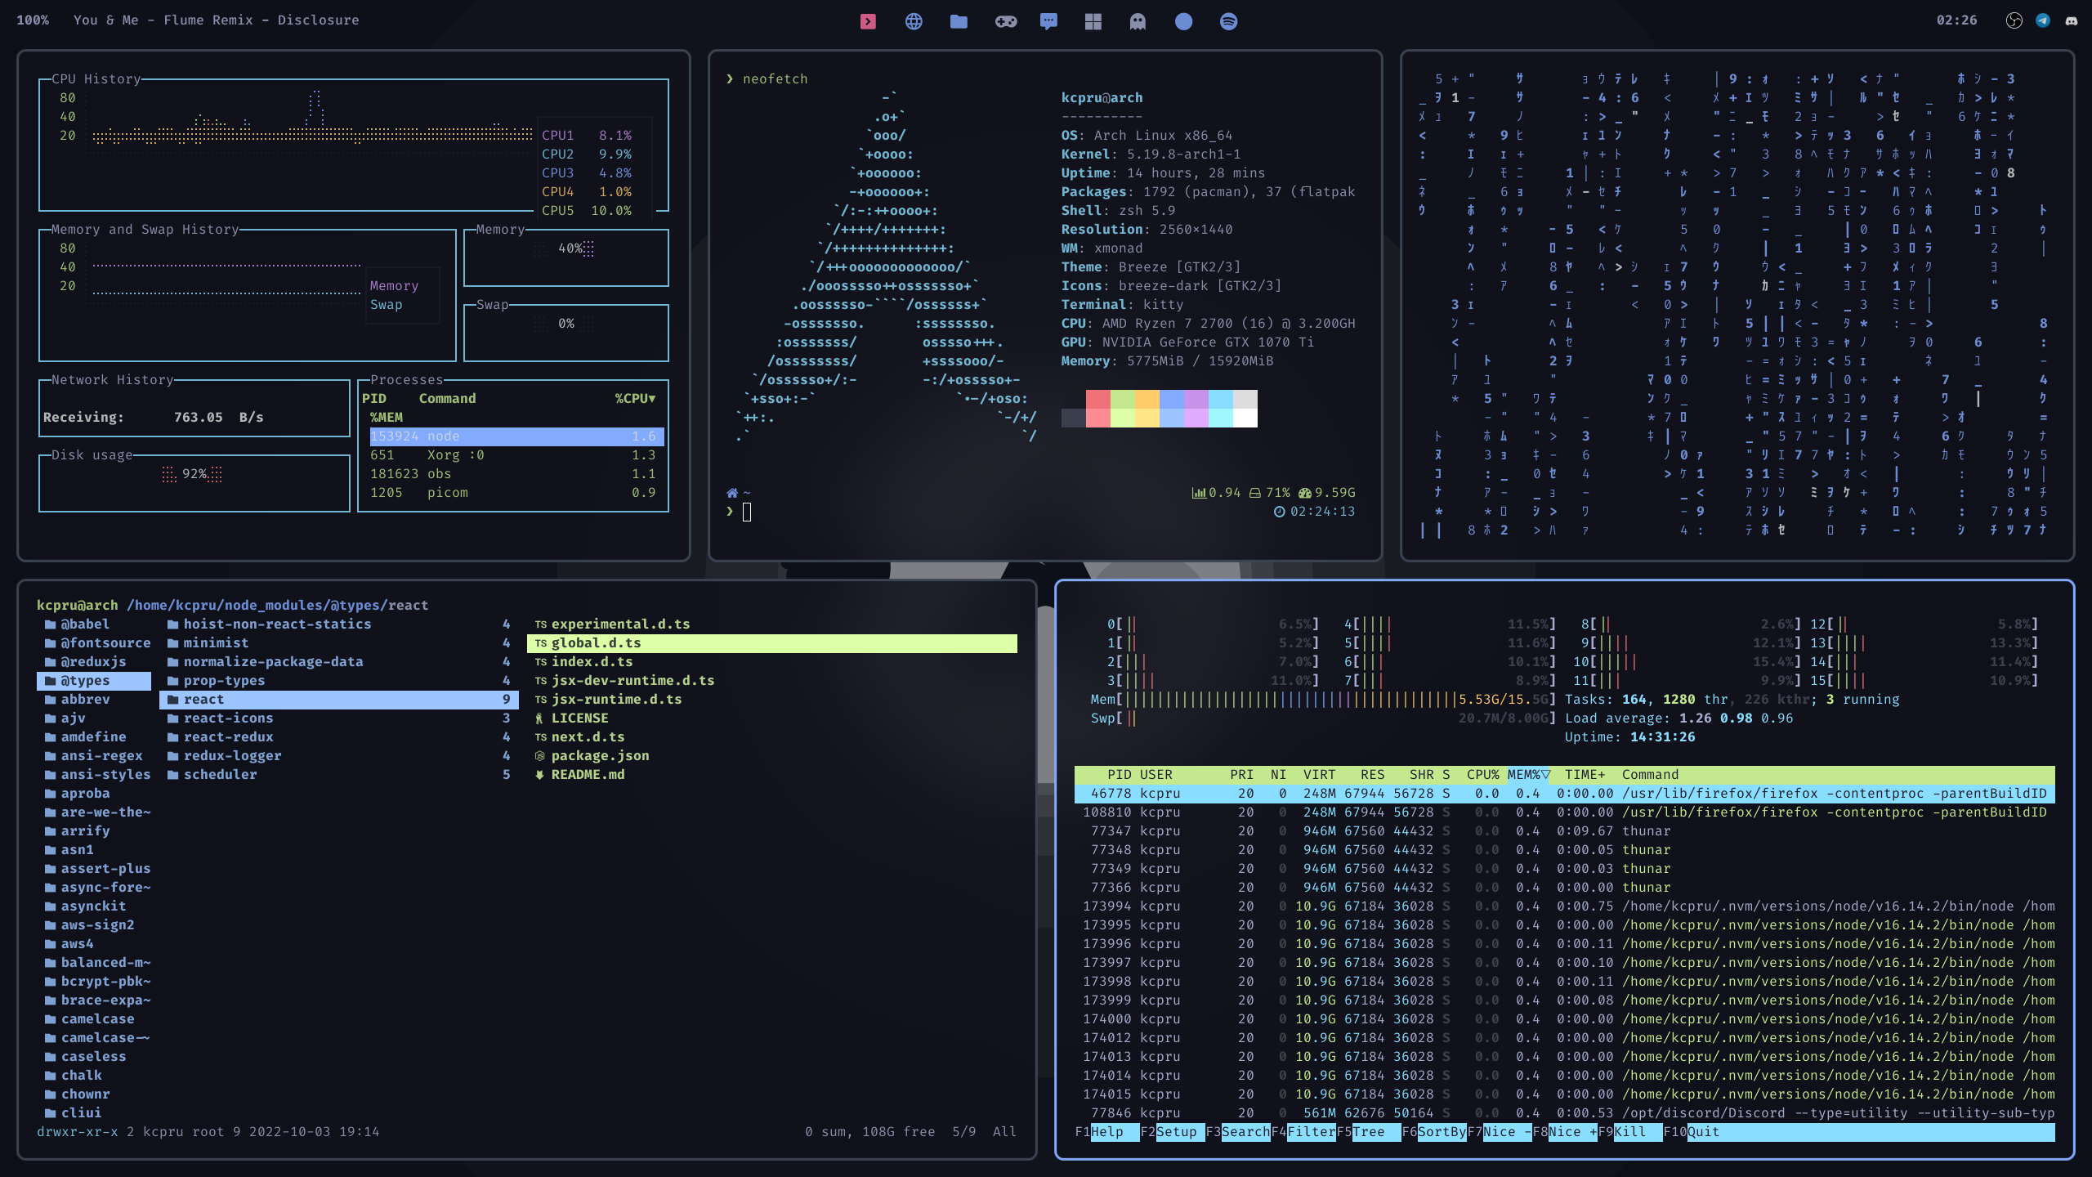2092x1177 pixels.
Task: Click the white swatch in neofetch palette
Action: click(1245, 418)
